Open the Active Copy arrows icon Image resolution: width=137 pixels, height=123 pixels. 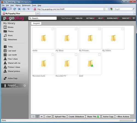point(5,78)
